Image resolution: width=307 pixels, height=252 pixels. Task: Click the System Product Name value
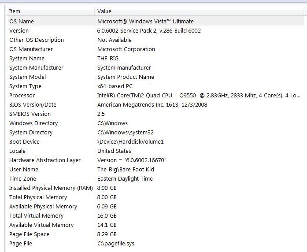point(126,77)
